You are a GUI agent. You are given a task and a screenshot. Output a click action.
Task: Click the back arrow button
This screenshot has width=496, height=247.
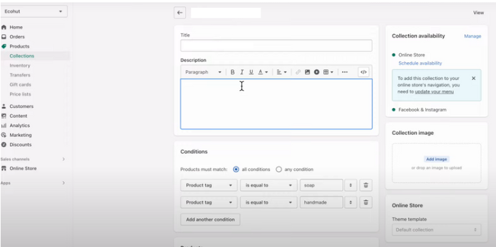pos(180,13)
